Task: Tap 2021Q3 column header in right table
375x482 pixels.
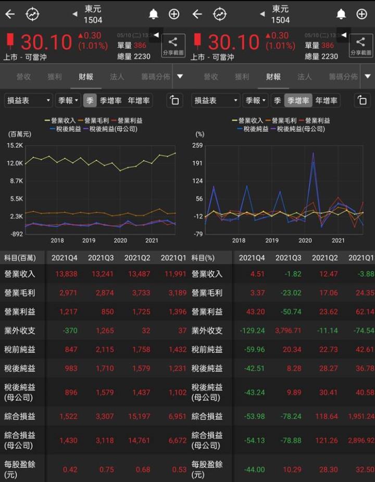Action: 288,258
